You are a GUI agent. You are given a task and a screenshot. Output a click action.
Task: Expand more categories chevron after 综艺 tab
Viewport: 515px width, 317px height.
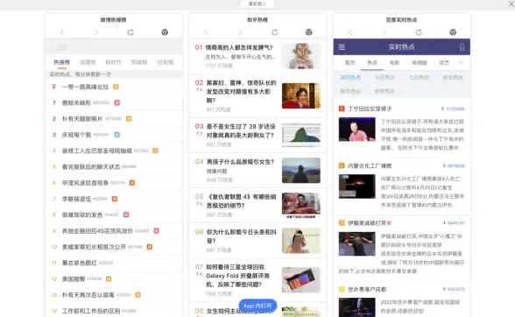[x=461, y=62]
